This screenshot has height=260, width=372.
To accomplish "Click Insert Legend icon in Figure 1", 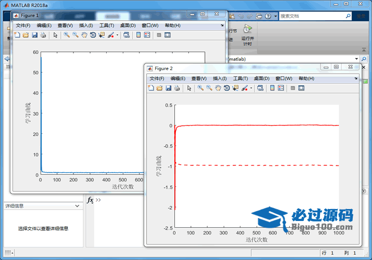I will tap(147, 35).
